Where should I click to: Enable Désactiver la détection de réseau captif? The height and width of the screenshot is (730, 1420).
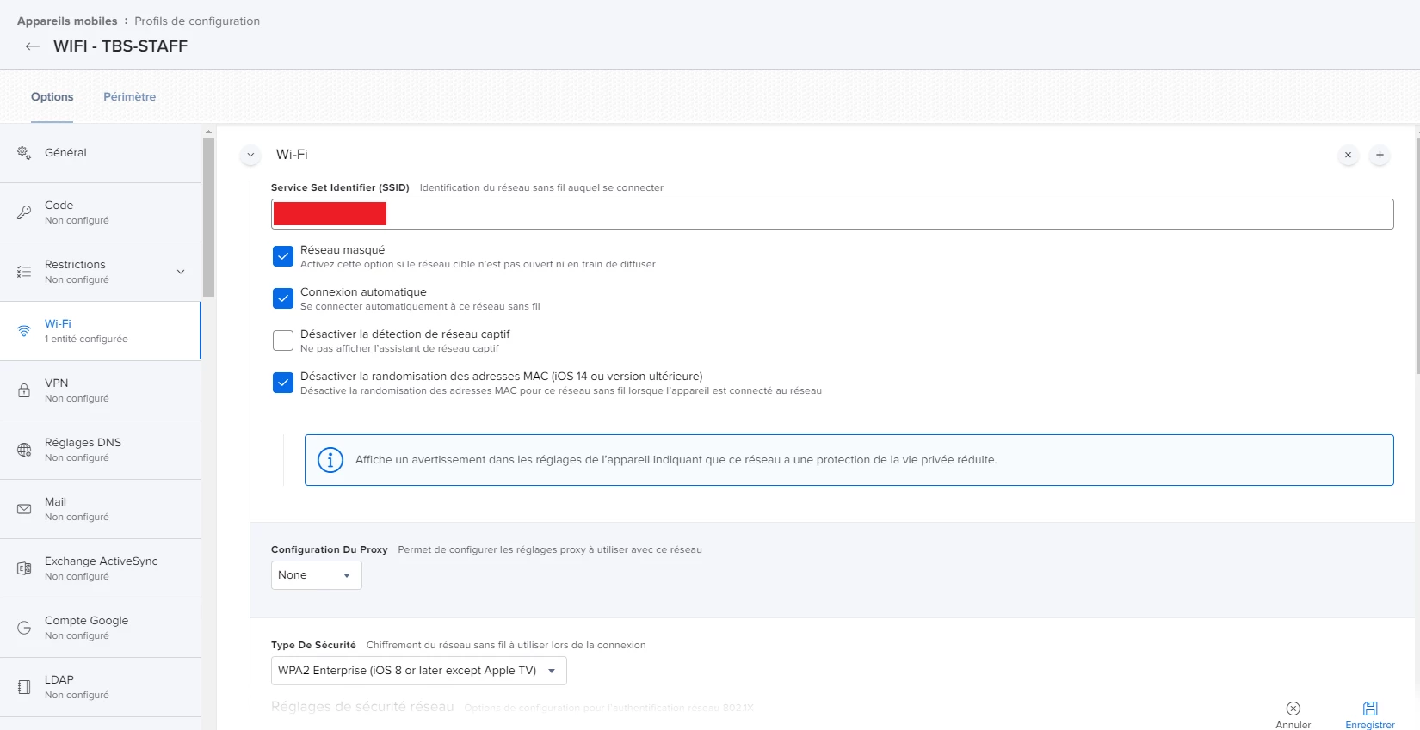(283, 340)
